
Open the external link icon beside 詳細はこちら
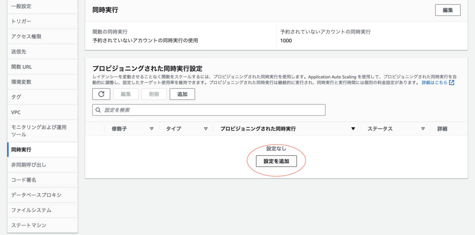coord(452,83)
